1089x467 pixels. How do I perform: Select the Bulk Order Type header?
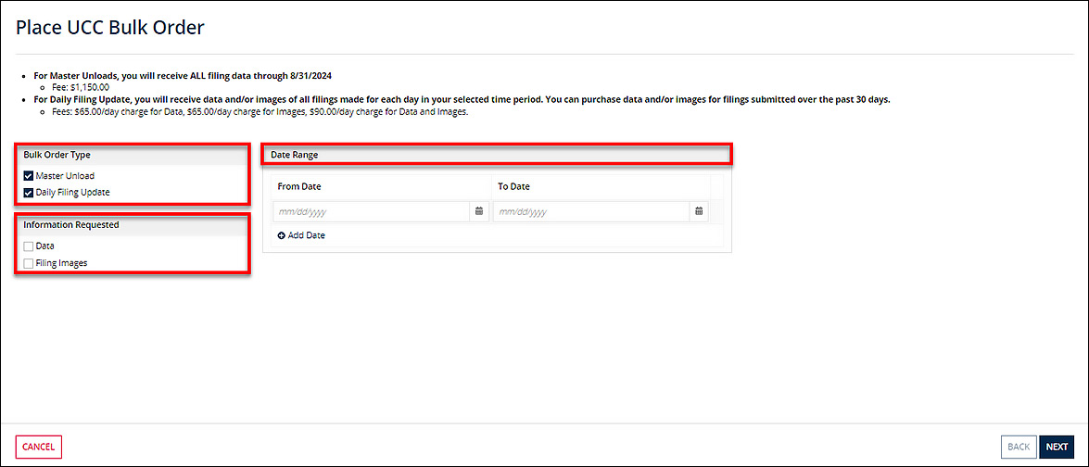[x=57, y=155]
